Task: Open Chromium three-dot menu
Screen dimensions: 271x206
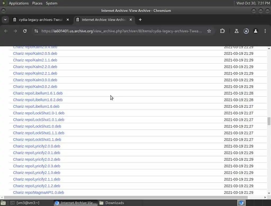Action: click(265, 31)
